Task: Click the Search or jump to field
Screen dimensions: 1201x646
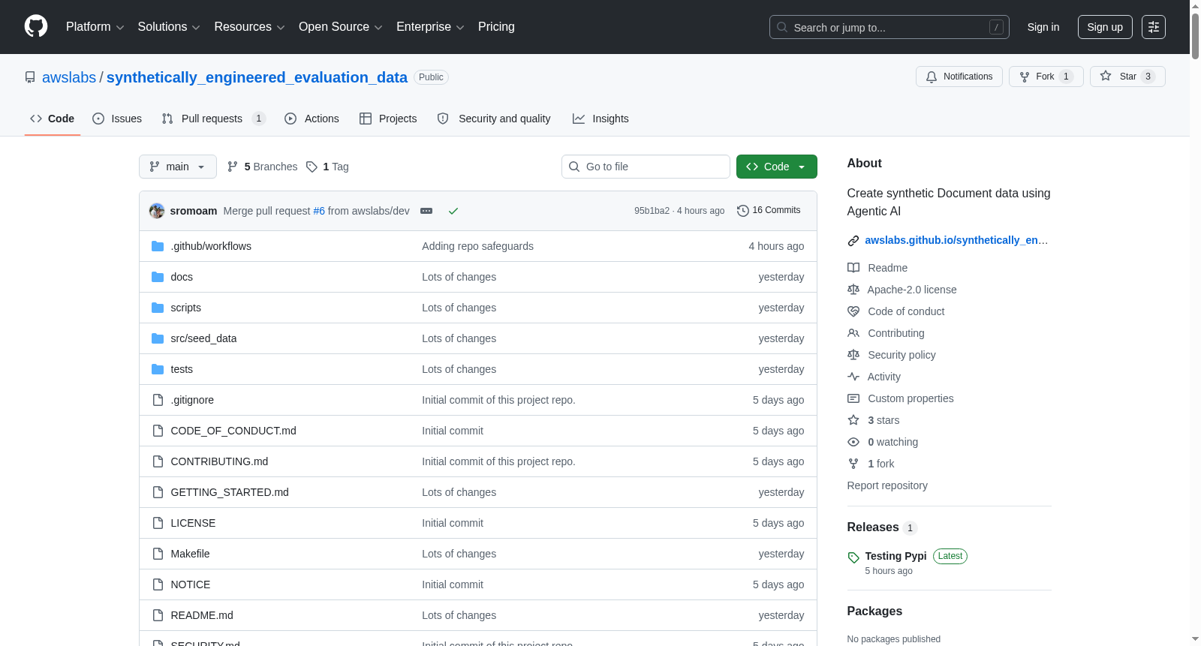Action: tap(889, 27)
